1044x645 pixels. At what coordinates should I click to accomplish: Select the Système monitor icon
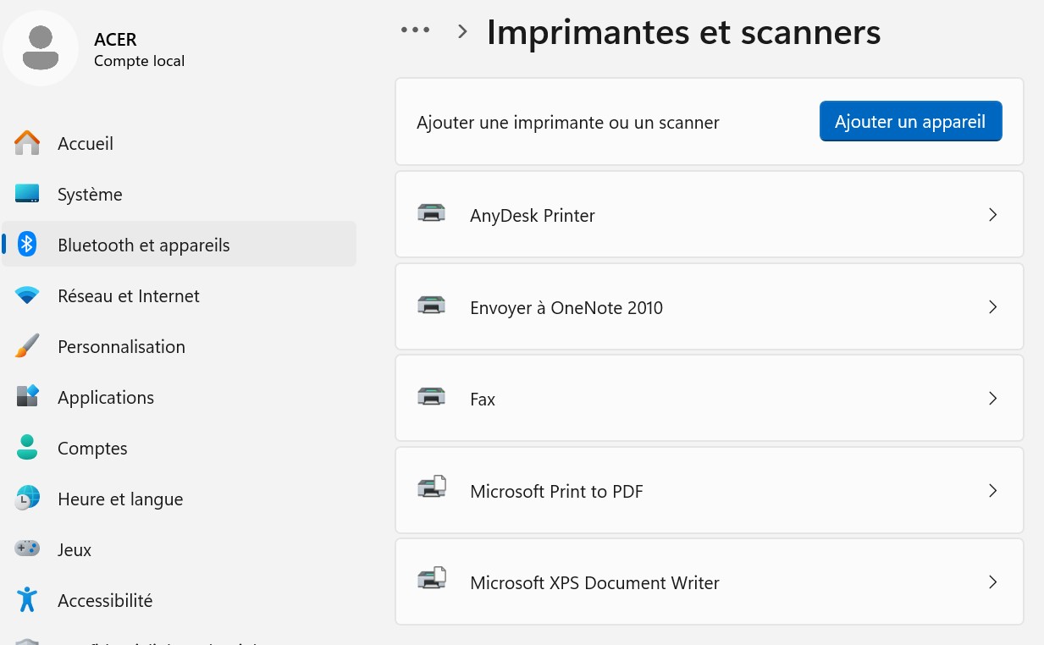[27, 194]
